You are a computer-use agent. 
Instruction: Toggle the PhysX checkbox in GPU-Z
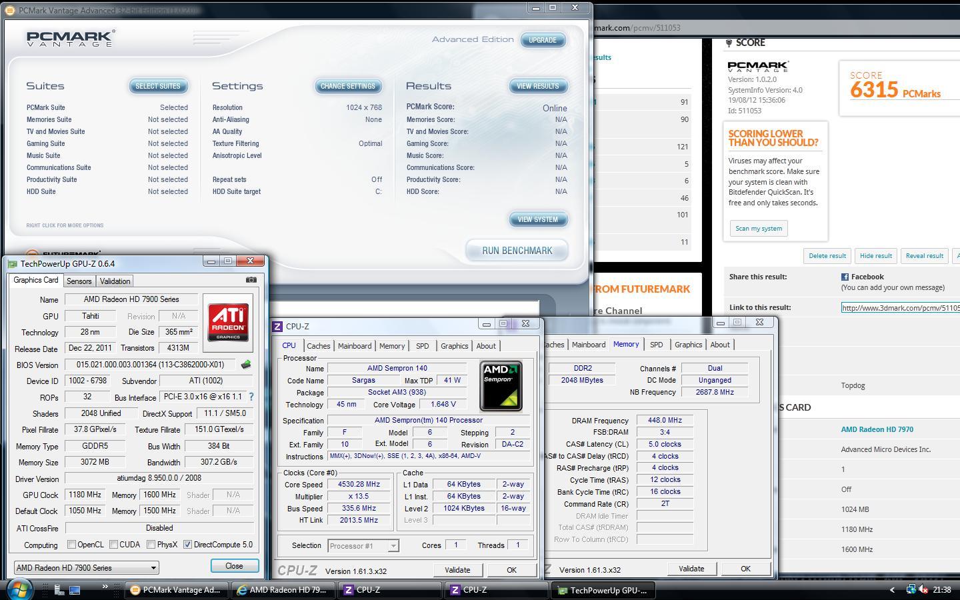pos(151,545)
